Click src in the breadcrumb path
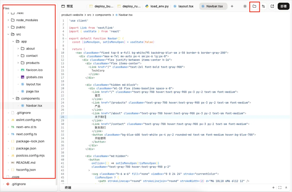292x192 pixels. tap(89, 15)
